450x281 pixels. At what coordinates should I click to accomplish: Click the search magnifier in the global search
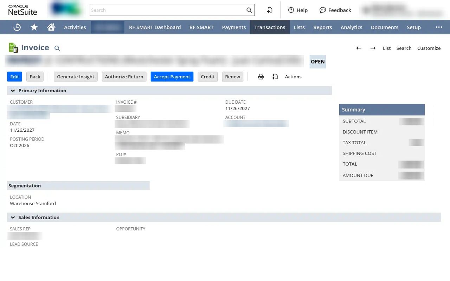(249, 10)
